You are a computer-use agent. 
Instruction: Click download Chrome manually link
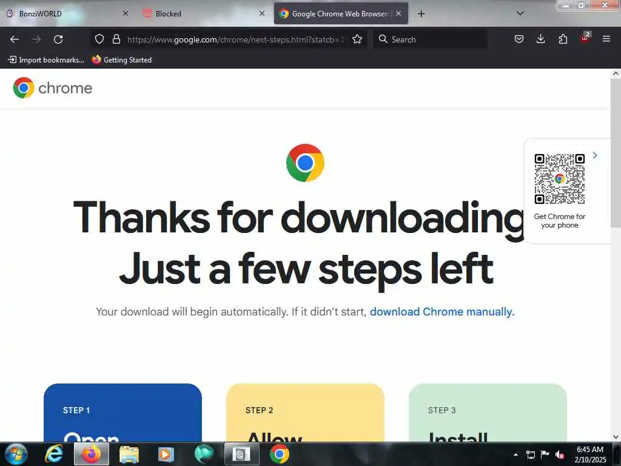tap(442, 312)
